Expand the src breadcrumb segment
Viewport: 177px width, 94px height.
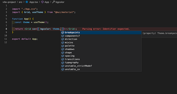click(x=20, y=2)
